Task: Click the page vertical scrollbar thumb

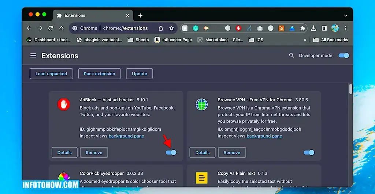Action: (350, 89)
